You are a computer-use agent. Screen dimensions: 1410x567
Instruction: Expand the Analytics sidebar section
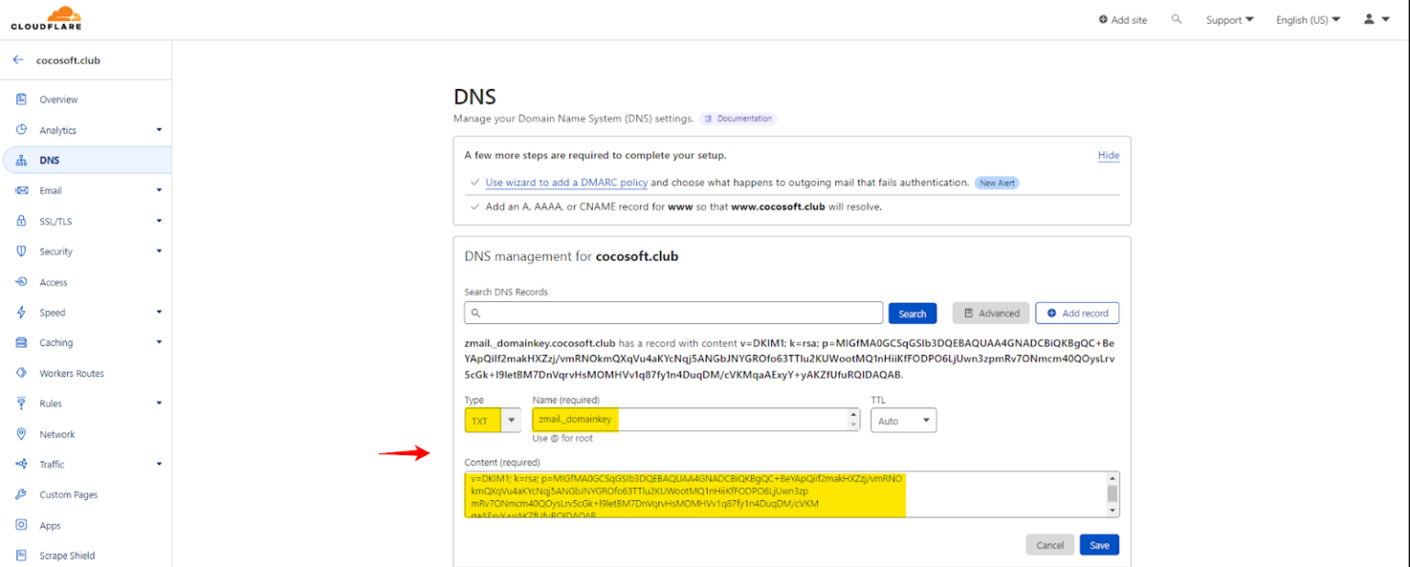click(158, 129)
